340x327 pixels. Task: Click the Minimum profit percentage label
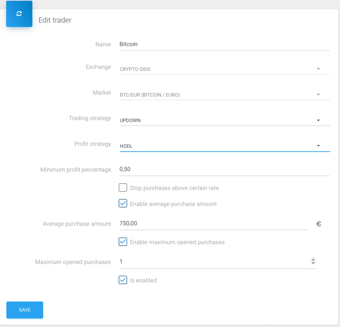coord(75,169)
